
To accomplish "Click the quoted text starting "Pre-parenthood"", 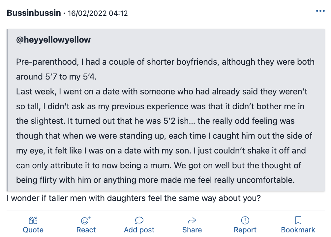I will 165,121.
